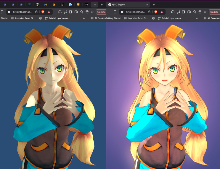Open Imported From Firefox folder in left bookmarks bar

[x=23, y=18]
